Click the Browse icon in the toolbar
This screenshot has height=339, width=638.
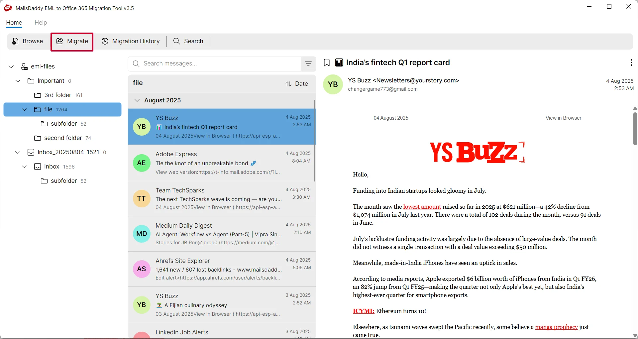point(15,41)
